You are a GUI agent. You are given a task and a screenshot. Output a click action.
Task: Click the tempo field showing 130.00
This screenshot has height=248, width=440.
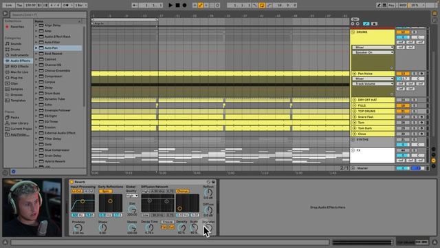30,5
